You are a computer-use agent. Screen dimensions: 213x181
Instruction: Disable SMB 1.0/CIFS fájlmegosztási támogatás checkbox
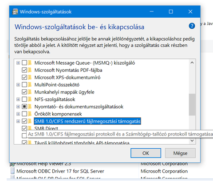[24, 121]
